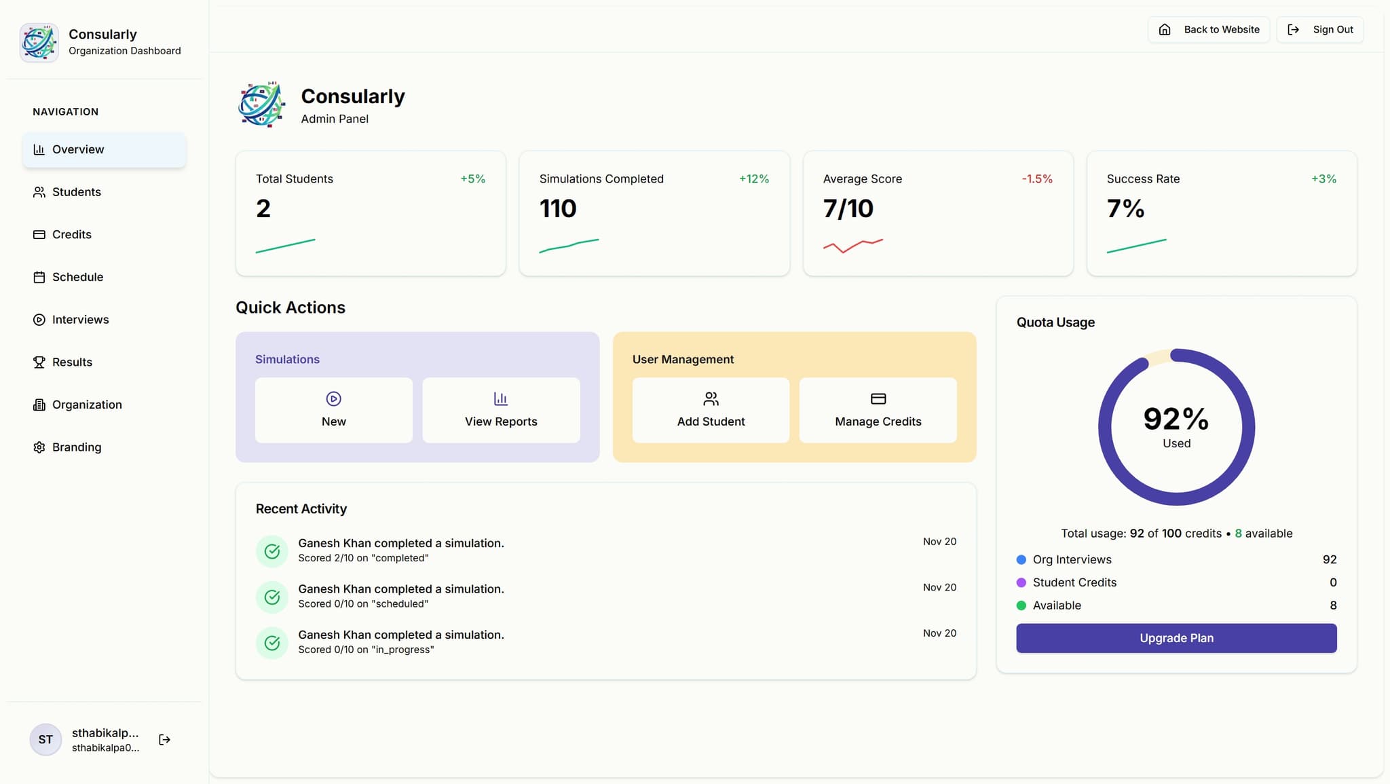This screenshot has height=784, width=1390.
Task: Click the play icon in New simulation card
Action: (333, 398)
